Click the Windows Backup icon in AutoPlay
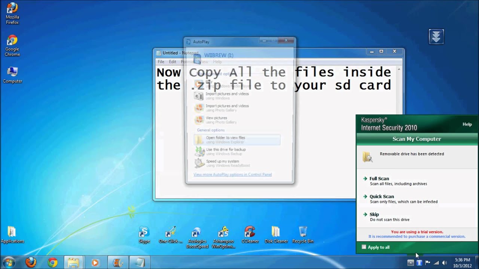This screenshot has height=269, width=479. 199,151
